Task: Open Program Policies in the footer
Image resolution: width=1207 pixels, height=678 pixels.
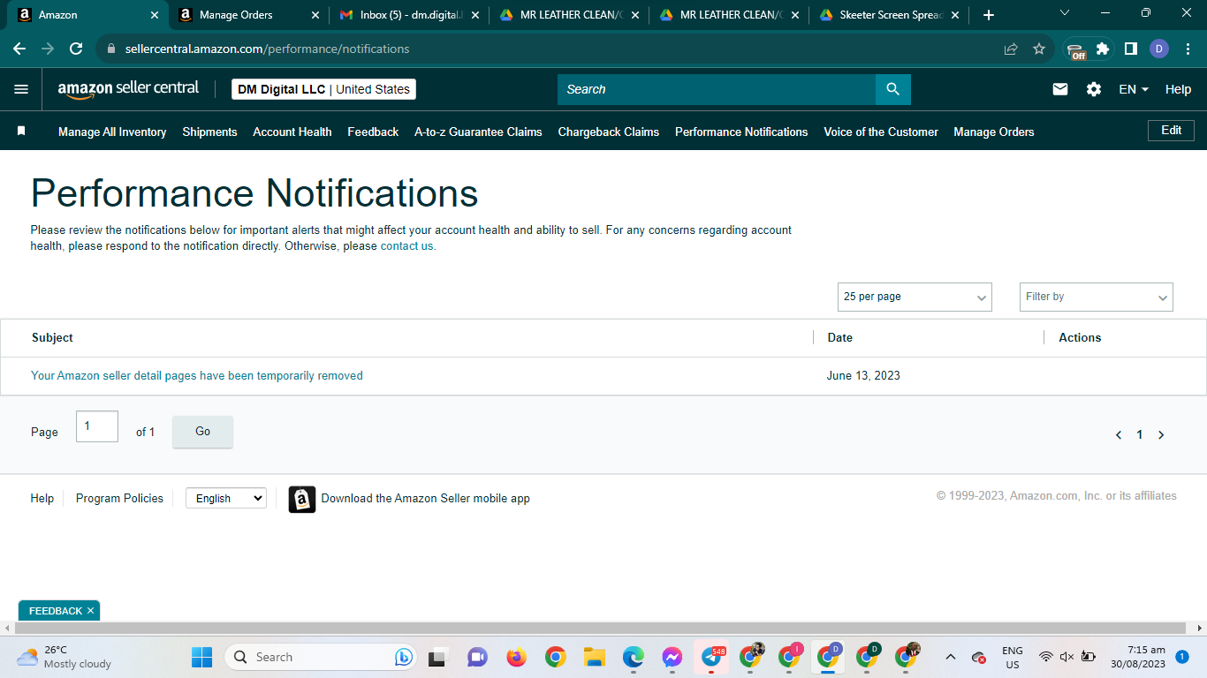Action: click(119, 499)
